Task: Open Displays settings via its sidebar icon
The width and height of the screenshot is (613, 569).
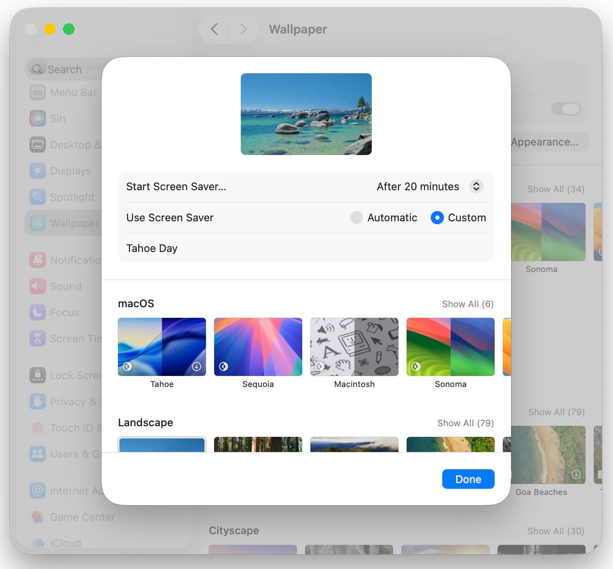Action: (38, 171)
